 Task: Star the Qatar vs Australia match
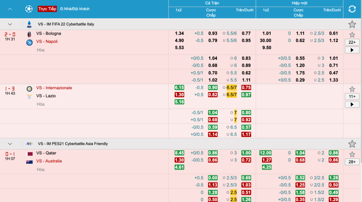point(352,154)
